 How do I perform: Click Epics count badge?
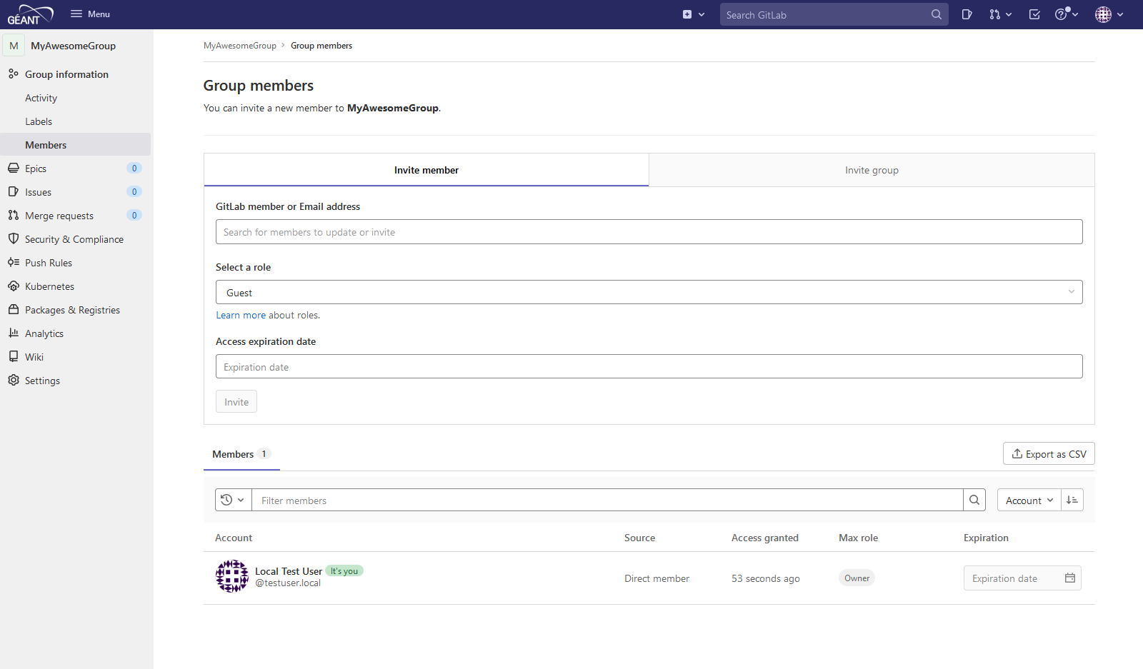coord(134,168)
